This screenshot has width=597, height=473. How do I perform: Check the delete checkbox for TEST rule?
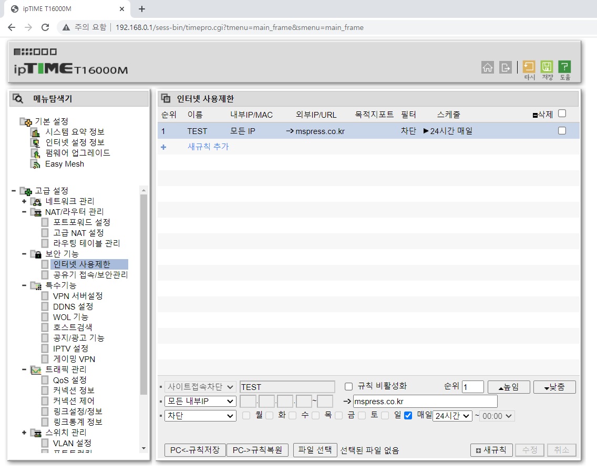click(562, 131)
